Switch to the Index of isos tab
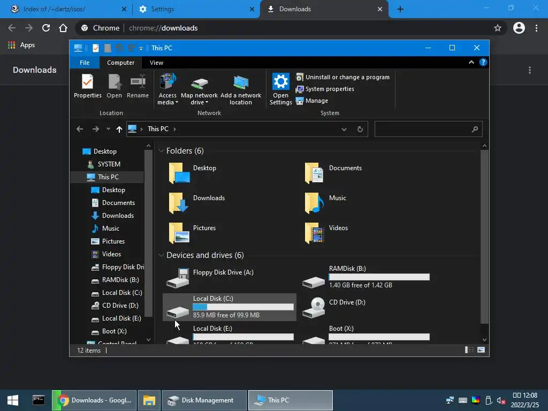 (68, 9)
